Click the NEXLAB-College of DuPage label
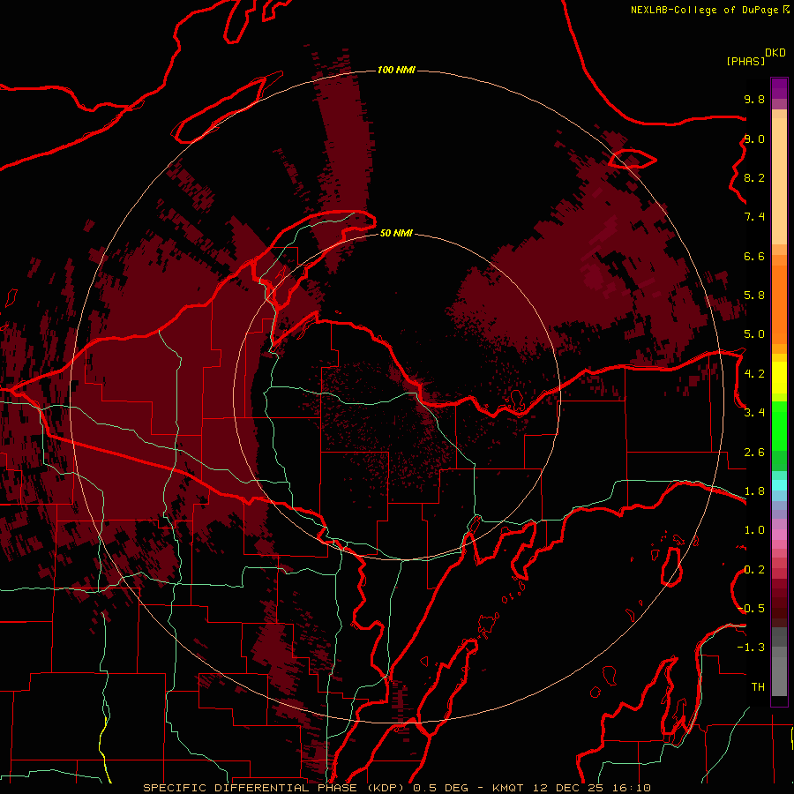 click(704, 10)
